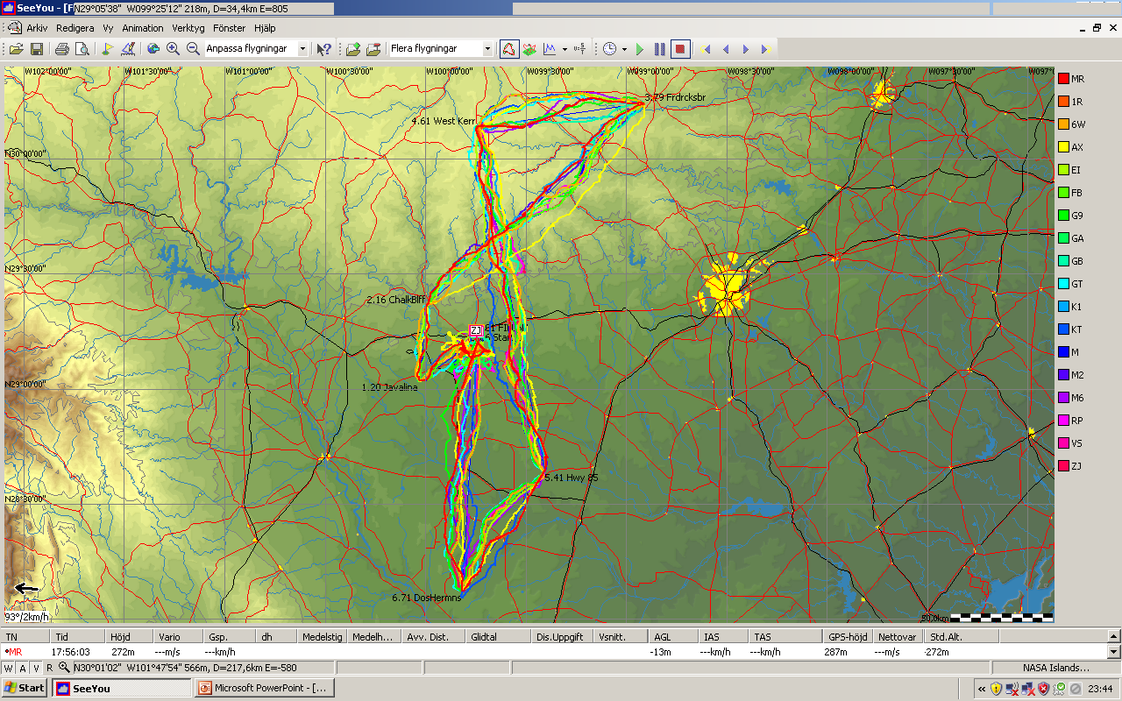
Task: Jump to first point with yellow-arrow icon
Action: [x=707, y=49]
